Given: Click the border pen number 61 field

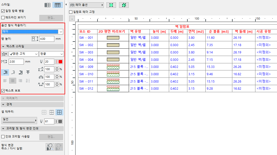Looking at the screenshot, I should click(x=49, y=121).
